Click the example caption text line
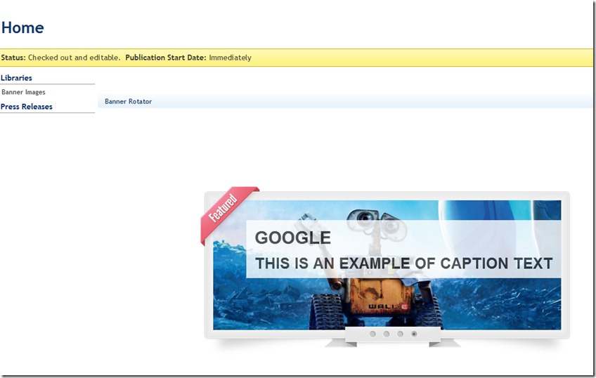This screenshot has width=596, height=378. coord(403,263)
